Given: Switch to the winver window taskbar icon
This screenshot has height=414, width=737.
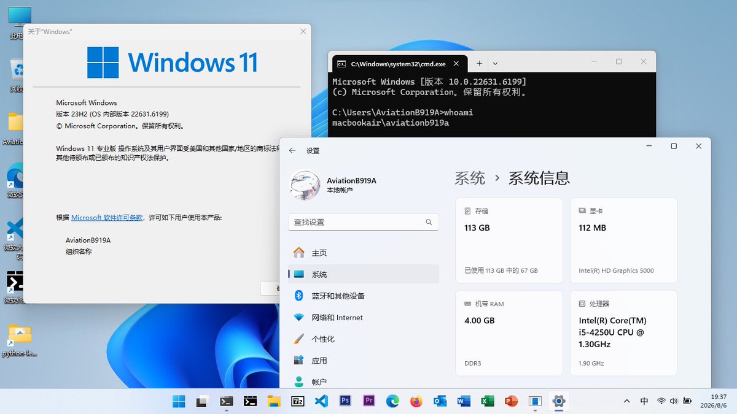Looking at the screenshot, I should coord(535,402).
